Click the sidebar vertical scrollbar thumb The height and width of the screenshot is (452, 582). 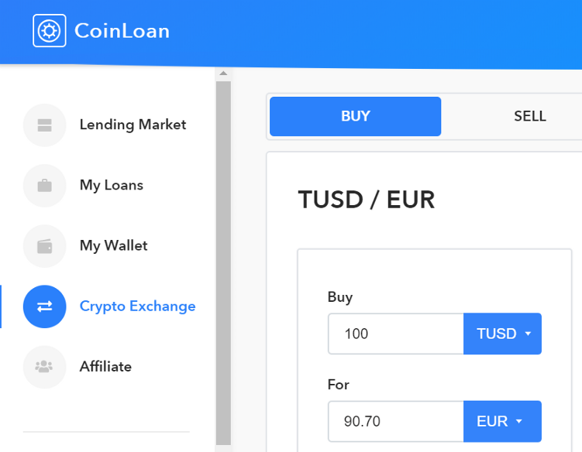click(x=223, y=263)
